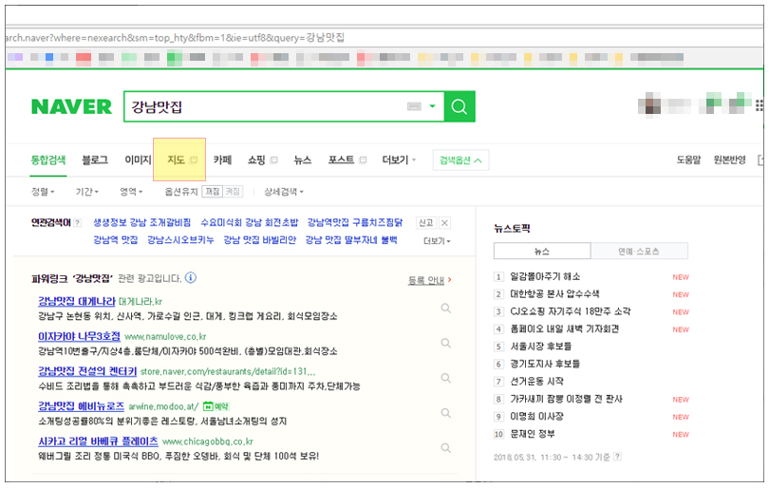
Task: Click news topic 문재인 정부
Action: [x=533, y=434]
